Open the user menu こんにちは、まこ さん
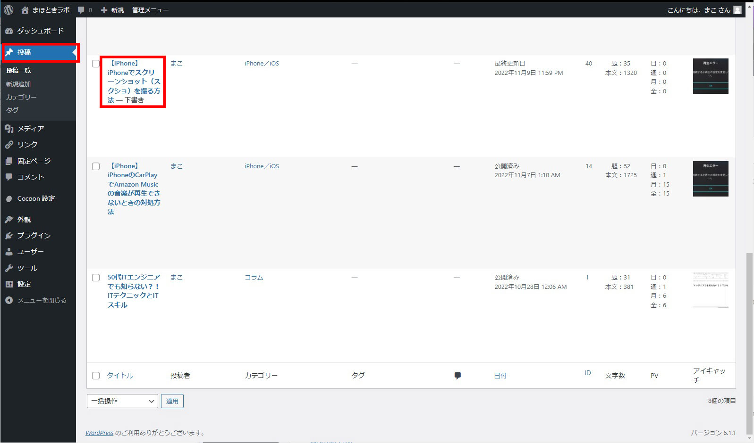Viewport: 754px width, 443px height. [703, 10]
